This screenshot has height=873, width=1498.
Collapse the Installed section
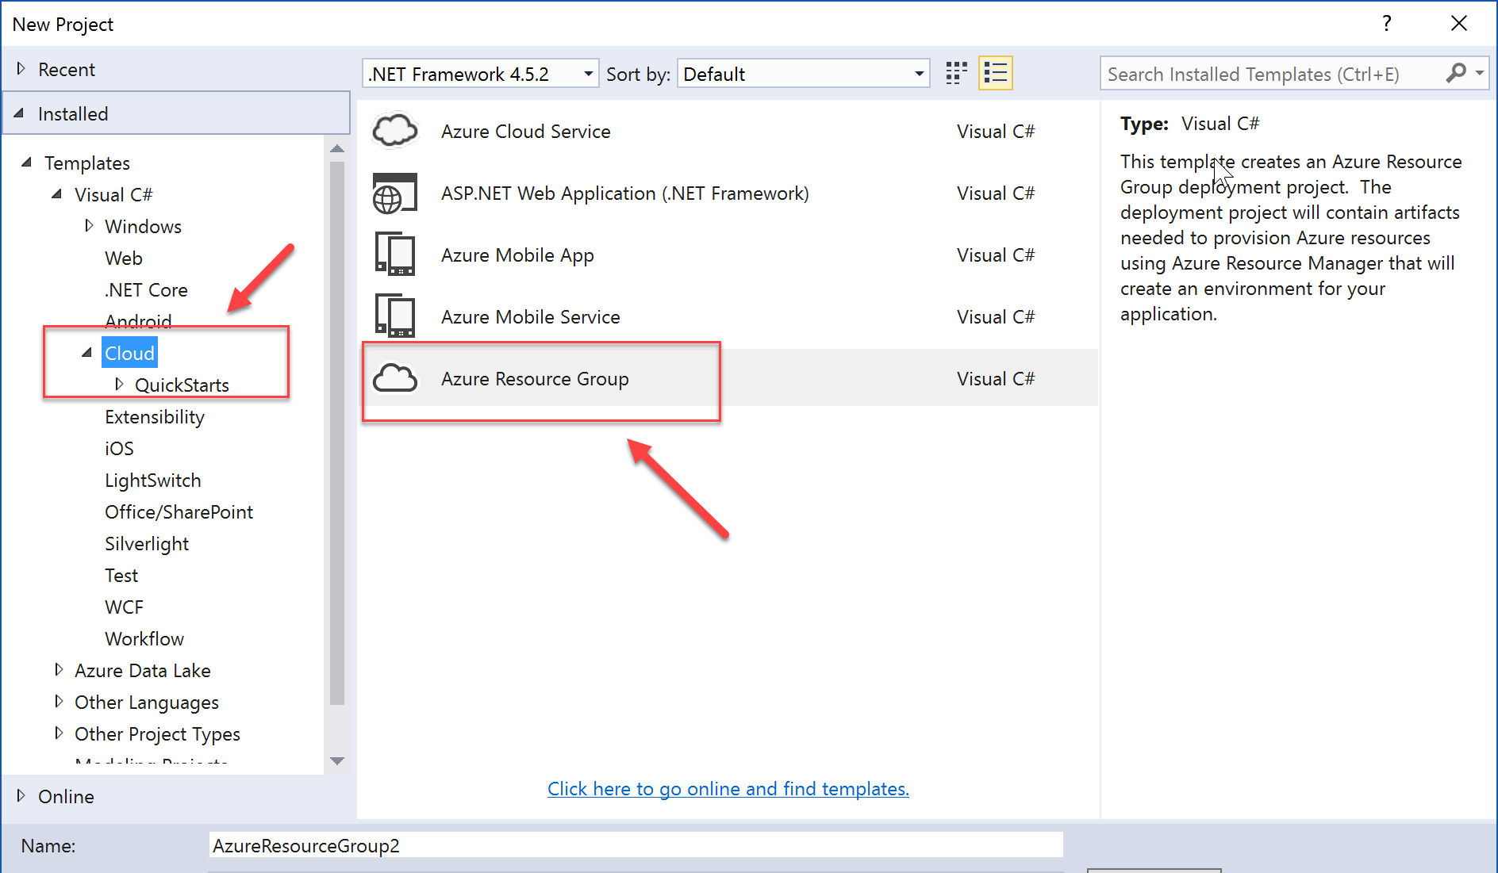tap(19, 113)
